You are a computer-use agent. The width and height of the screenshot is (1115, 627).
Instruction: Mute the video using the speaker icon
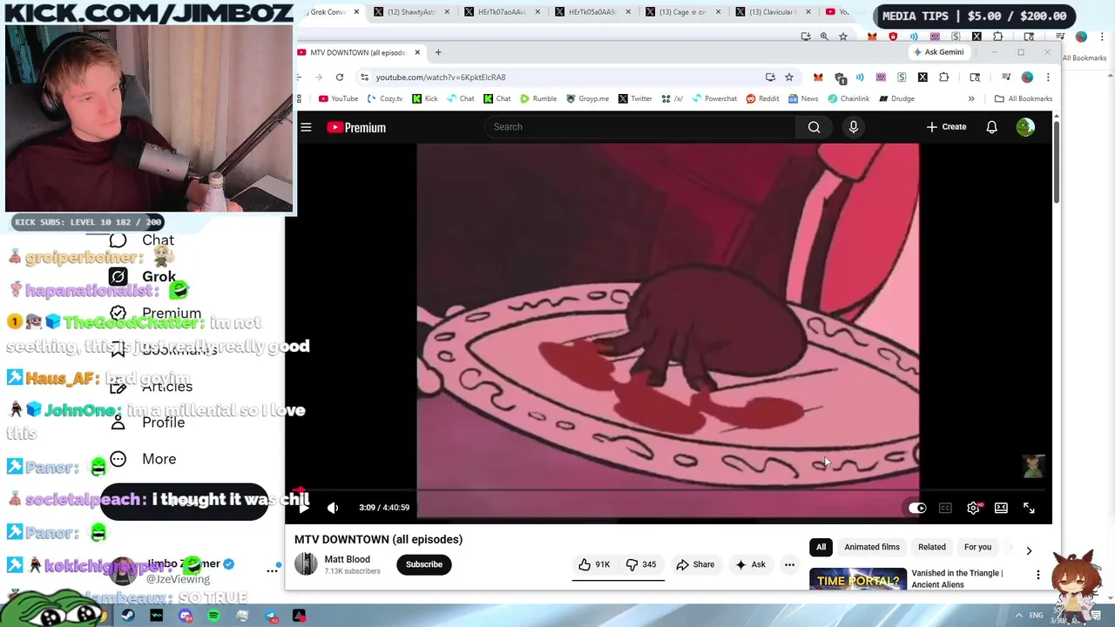pos(333,508)
